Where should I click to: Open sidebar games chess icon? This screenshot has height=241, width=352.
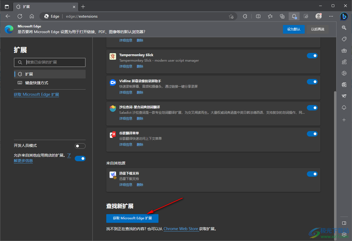pos(344,62)
